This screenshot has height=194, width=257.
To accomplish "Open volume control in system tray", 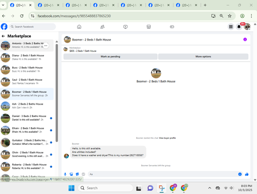I will point(231,188).
